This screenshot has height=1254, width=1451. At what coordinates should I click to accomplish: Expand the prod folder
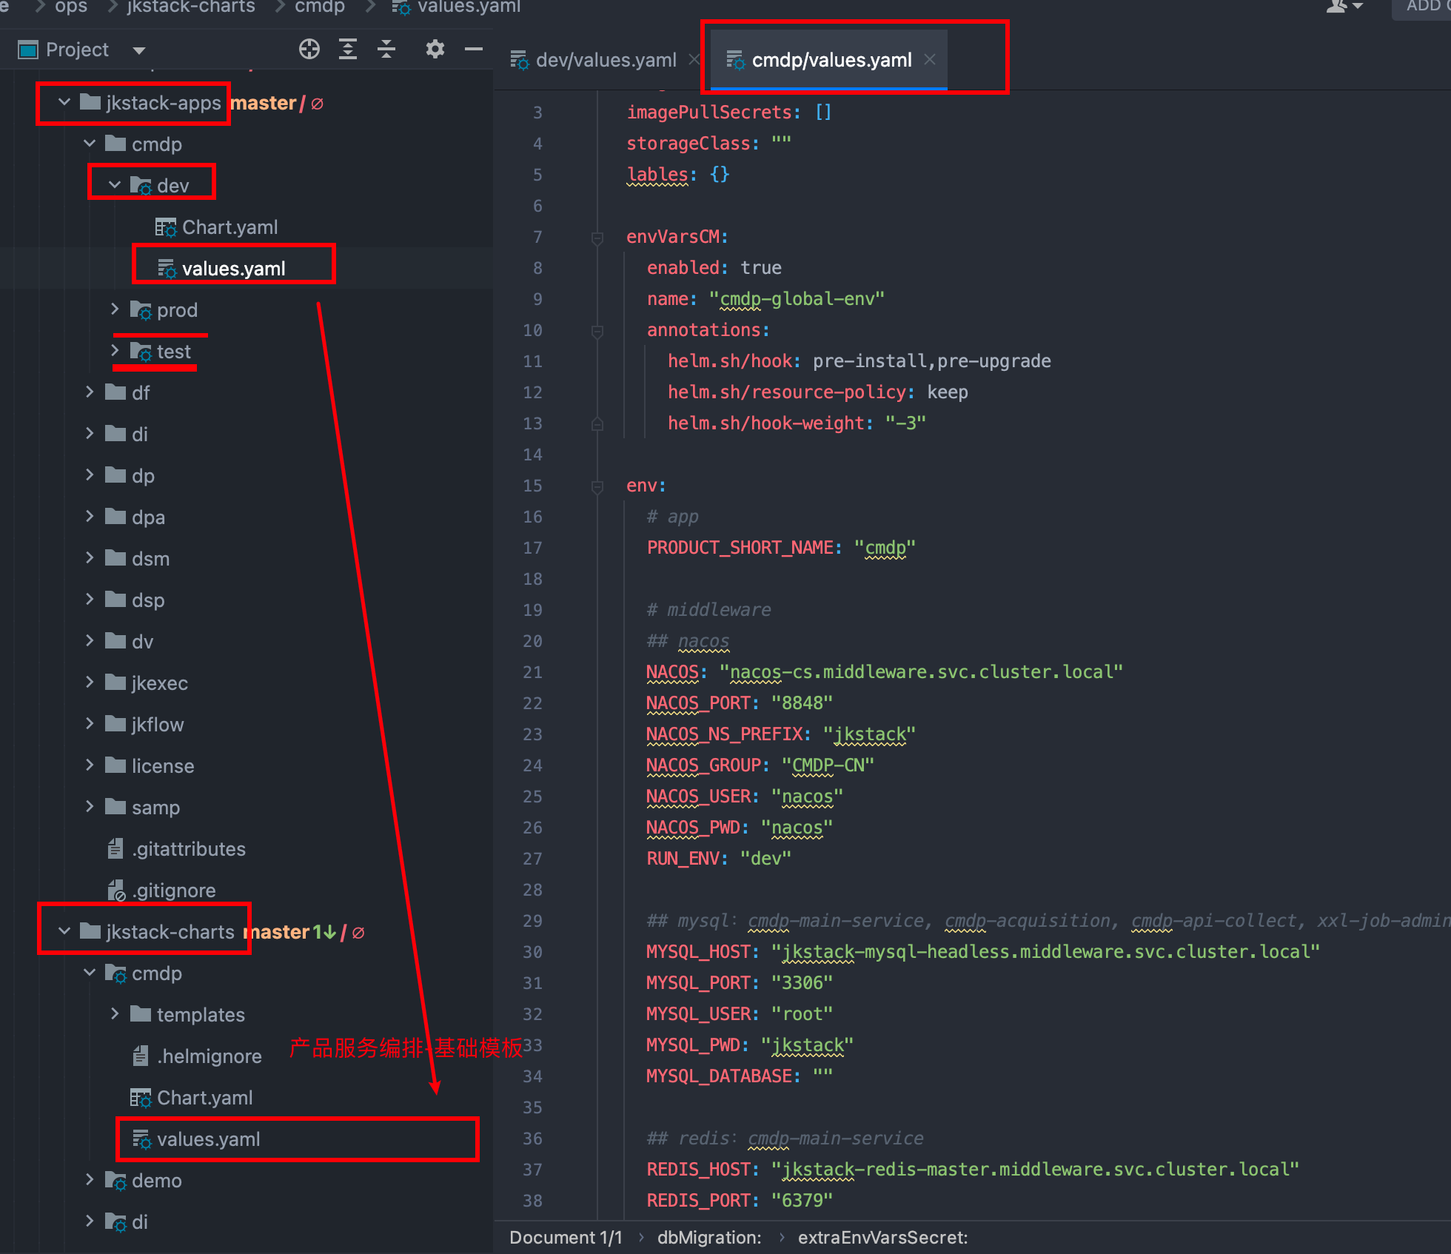pyautogui.click(x=115, y=309)
